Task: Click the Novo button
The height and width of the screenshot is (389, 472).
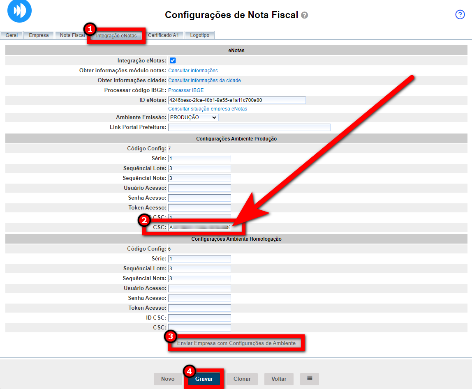Action: coord(168,379)
